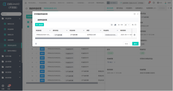Viewport: 173px width, 91px height.
Task: Open the 流转记录 sidebar table icon
Action: click(5, 35)
